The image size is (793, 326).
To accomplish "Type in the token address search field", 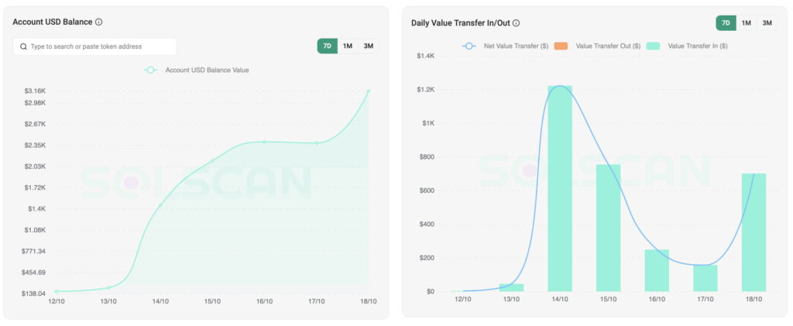I will tap(101, 46).
